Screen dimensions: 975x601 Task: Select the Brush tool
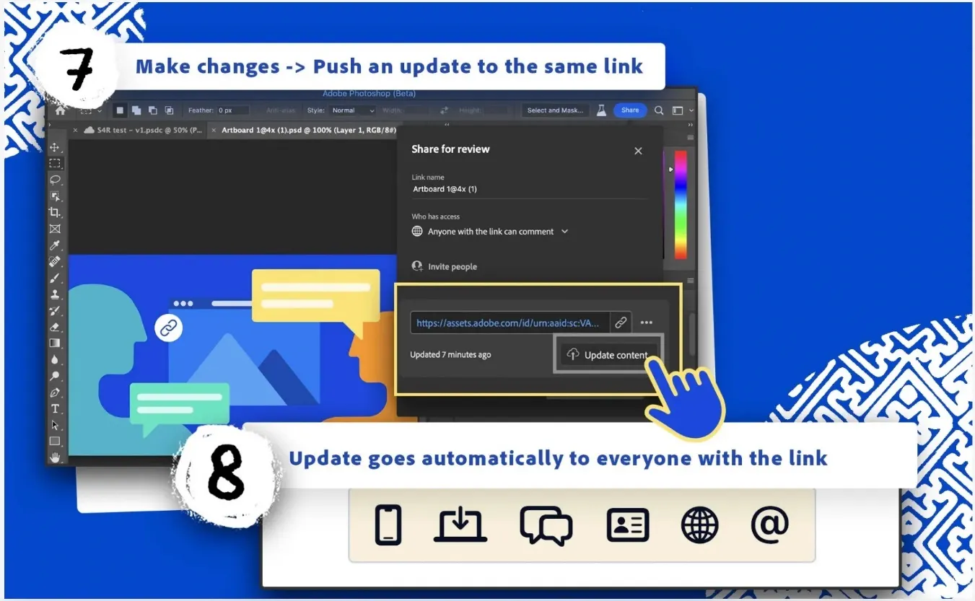coord(55,278)
